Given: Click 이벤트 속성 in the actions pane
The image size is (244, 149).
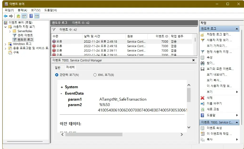Looking at the screenshot, I should coord(213,128).
